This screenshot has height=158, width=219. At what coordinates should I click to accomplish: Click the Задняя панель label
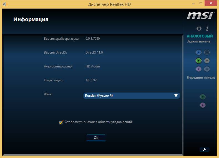(198, 41)
